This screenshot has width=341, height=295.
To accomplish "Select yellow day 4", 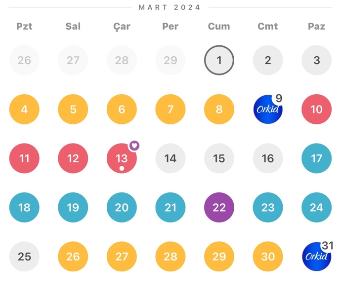I will click(24, 109).
